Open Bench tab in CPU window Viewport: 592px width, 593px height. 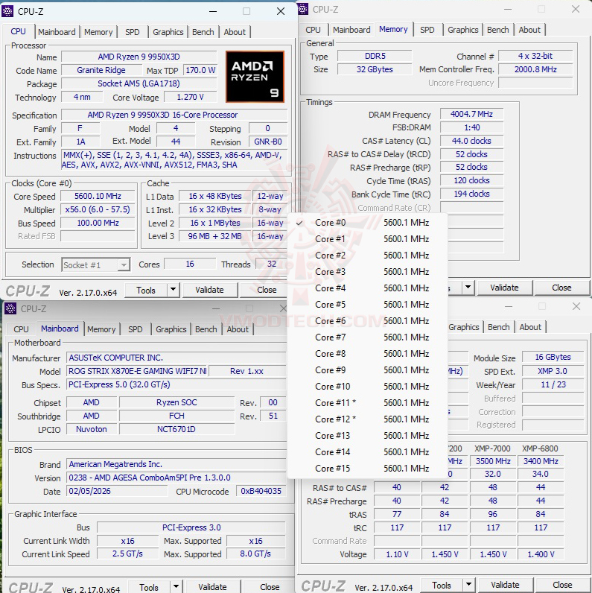tap(203, 32)
